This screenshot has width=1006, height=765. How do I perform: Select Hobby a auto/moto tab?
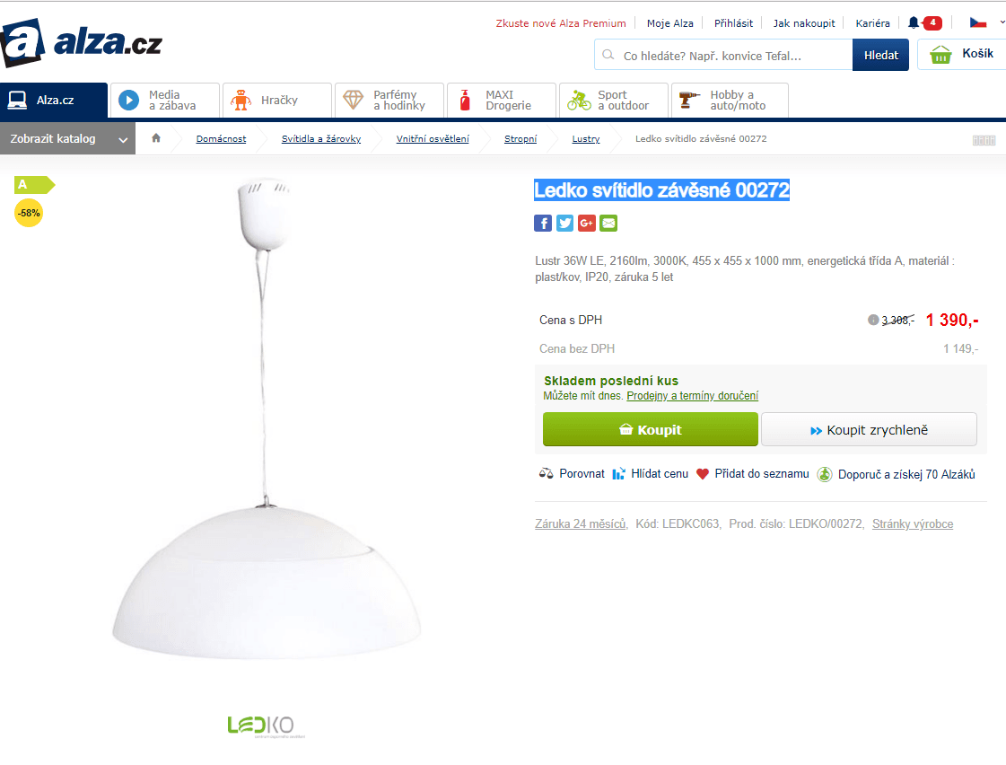(730, 101)
